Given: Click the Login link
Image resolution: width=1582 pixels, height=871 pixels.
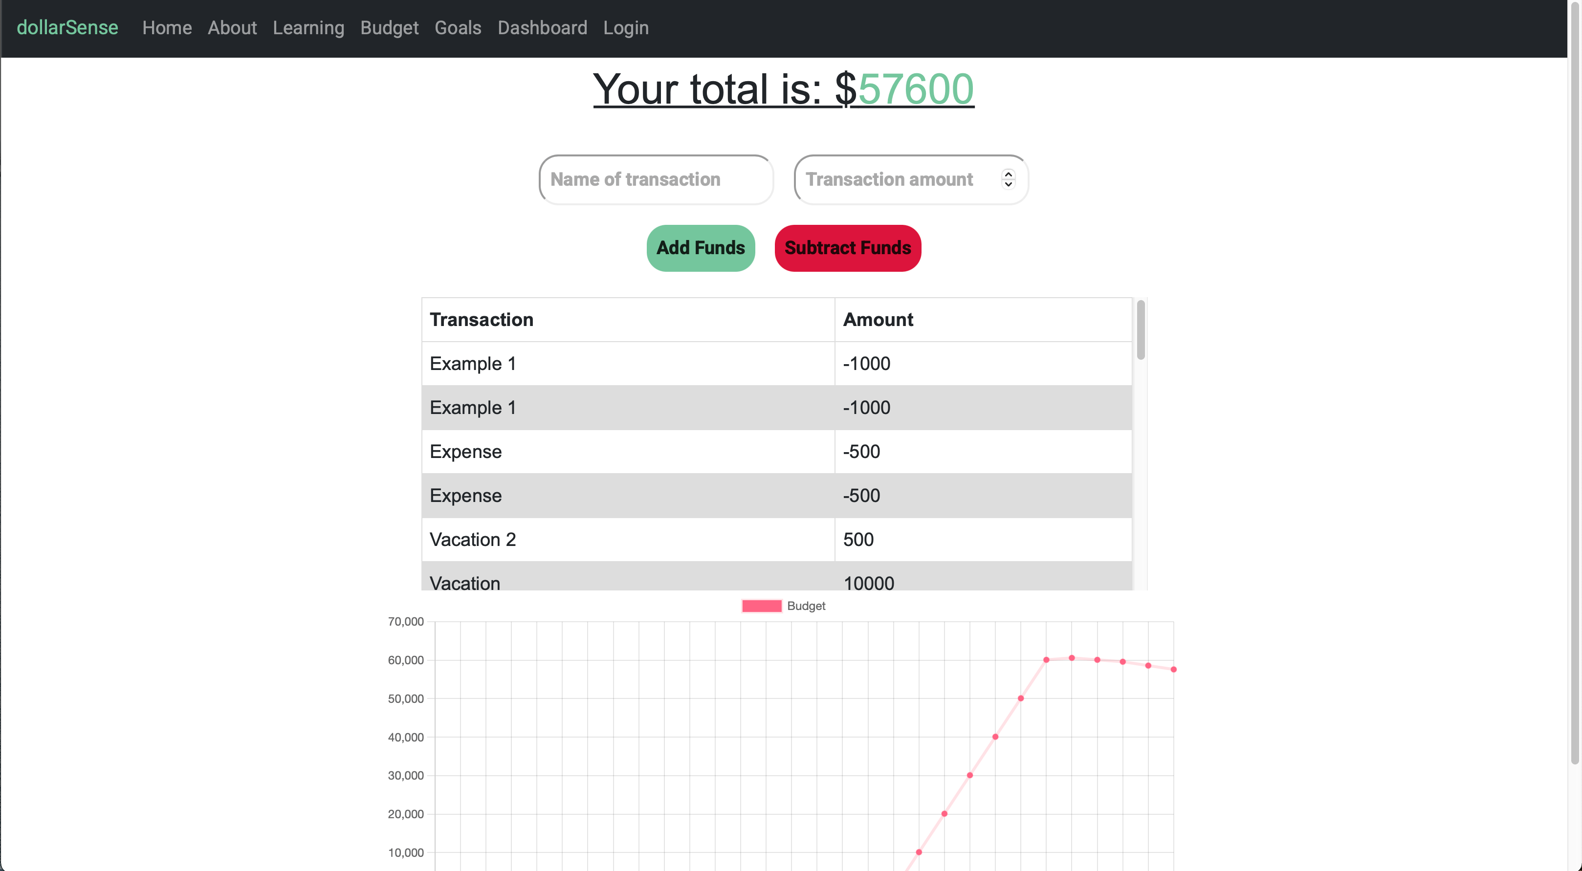Looking at the screenshot, I should (625, 28).
